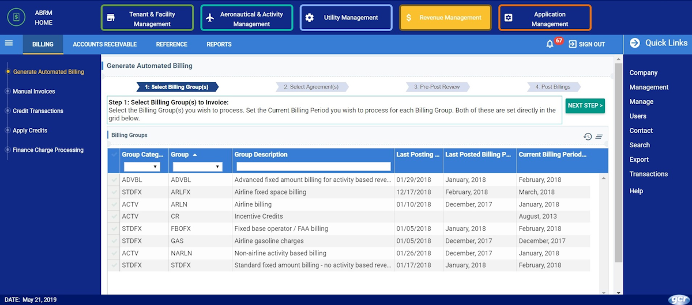
Task: Open the Group filter dropdown
Action: 197,167
